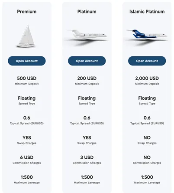Click the blue-tailed jet on the Islamic Platinum card
The height and width of the screenshot is (193, 174).
pos(147,37)
